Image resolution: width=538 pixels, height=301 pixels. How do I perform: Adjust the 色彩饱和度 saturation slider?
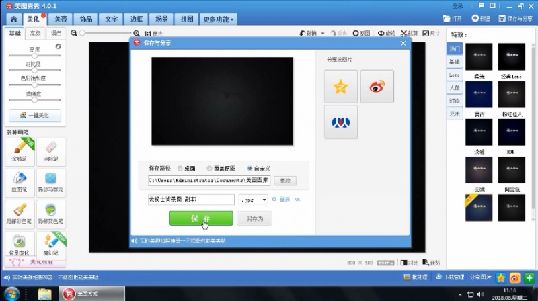34,85
